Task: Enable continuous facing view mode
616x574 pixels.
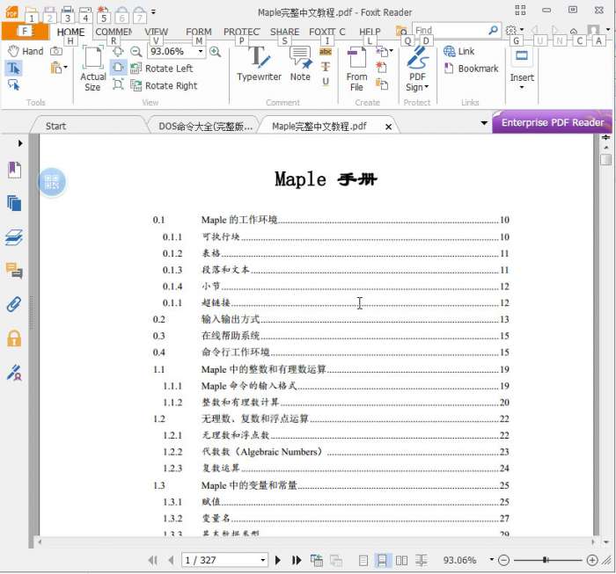Action: [x=422, y=561]
